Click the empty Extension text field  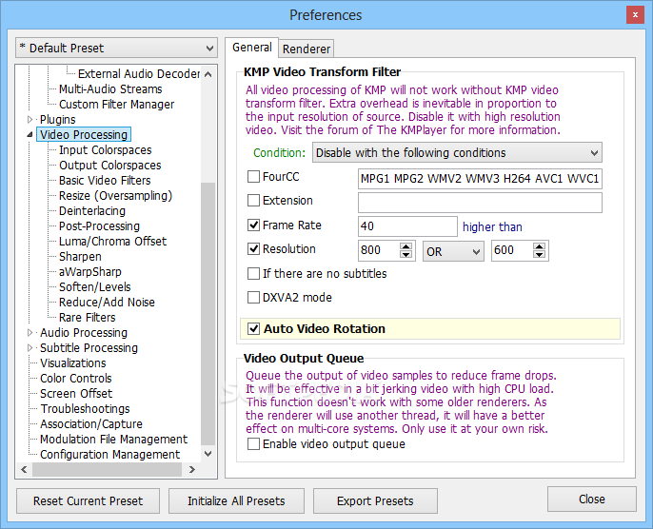pos(480,203)
